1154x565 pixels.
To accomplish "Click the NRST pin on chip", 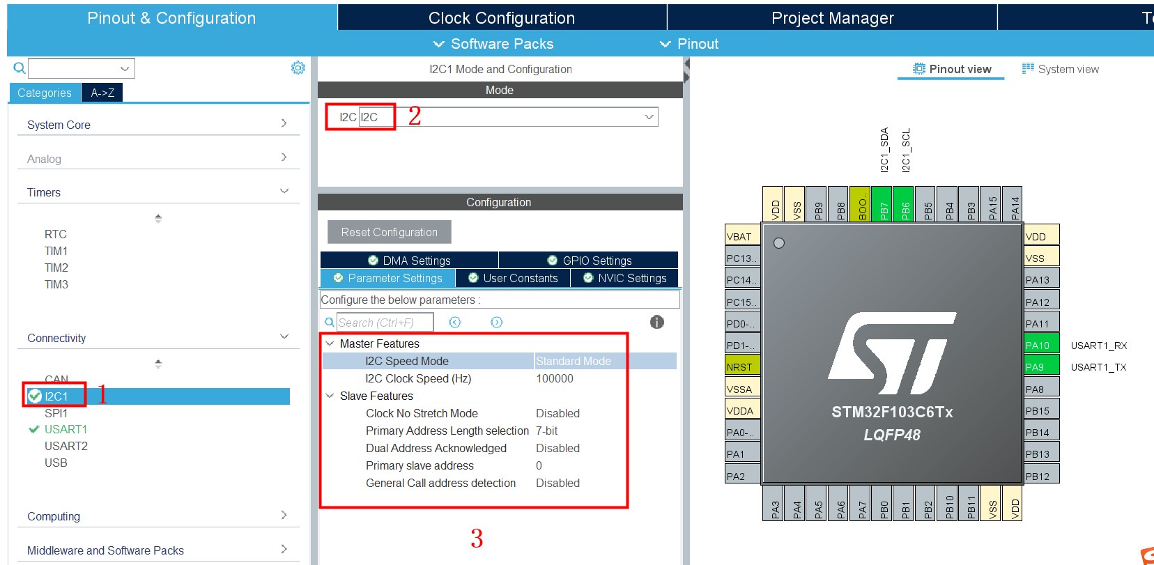I will click(743, 366).
